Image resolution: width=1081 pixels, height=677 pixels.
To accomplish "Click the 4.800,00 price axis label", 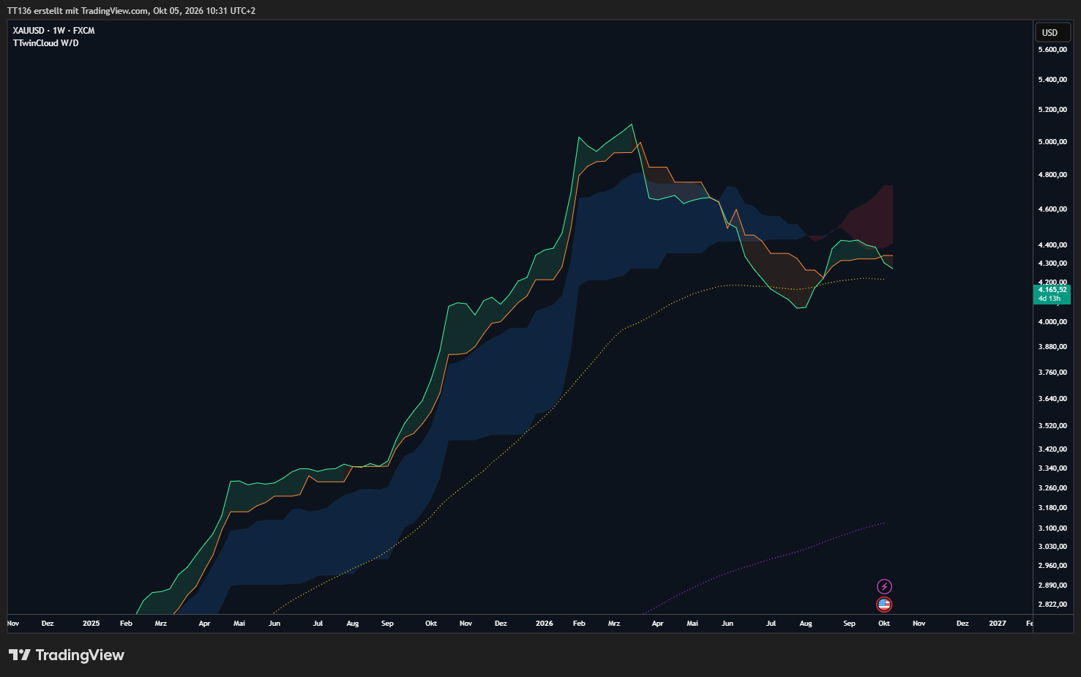I will point(1052,175).
